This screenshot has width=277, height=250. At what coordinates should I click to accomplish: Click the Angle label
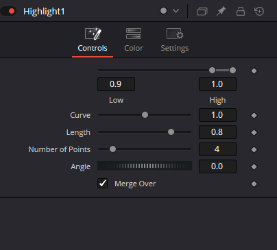(81, 166)
